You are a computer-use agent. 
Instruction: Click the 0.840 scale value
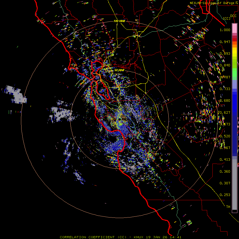tap(225, 65)
